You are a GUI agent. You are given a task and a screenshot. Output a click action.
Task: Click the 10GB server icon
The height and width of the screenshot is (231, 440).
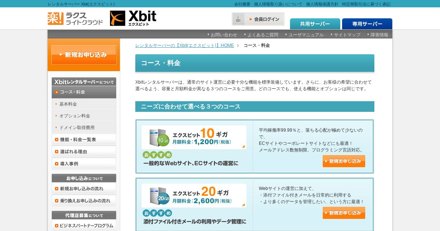(159, 137)
